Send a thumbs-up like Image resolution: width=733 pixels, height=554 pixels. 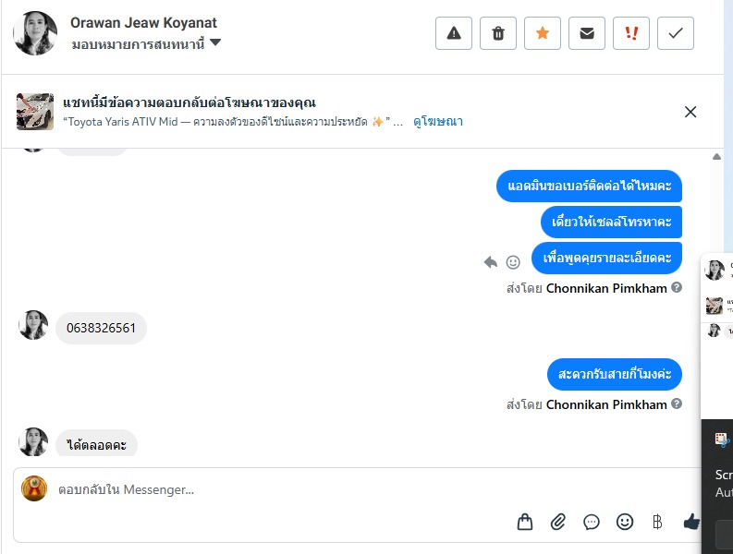click(691, 523)
